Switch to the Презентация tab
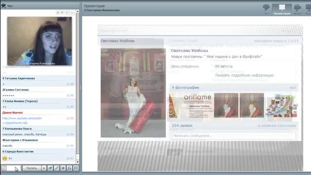The width and height of the screenshot is (311, 175). 282,9
